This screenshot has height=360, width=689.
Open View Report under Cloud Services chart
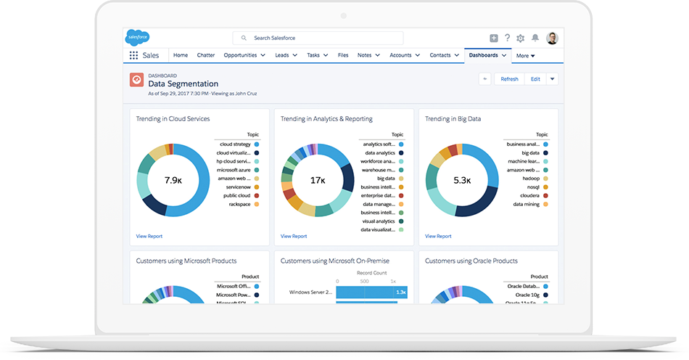149,236
